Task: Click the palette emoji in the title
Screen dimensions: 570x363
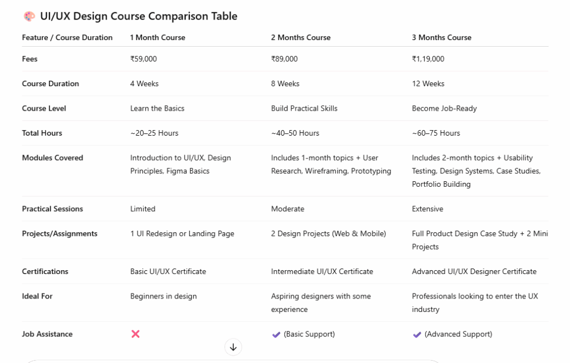Action: (x=29, y=17)
